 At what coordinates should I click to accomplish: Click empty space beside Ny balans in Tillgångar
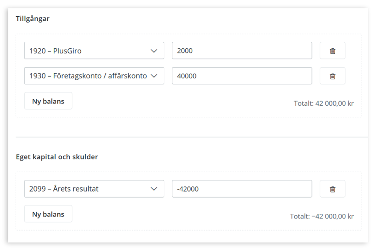tap(176, 101)
